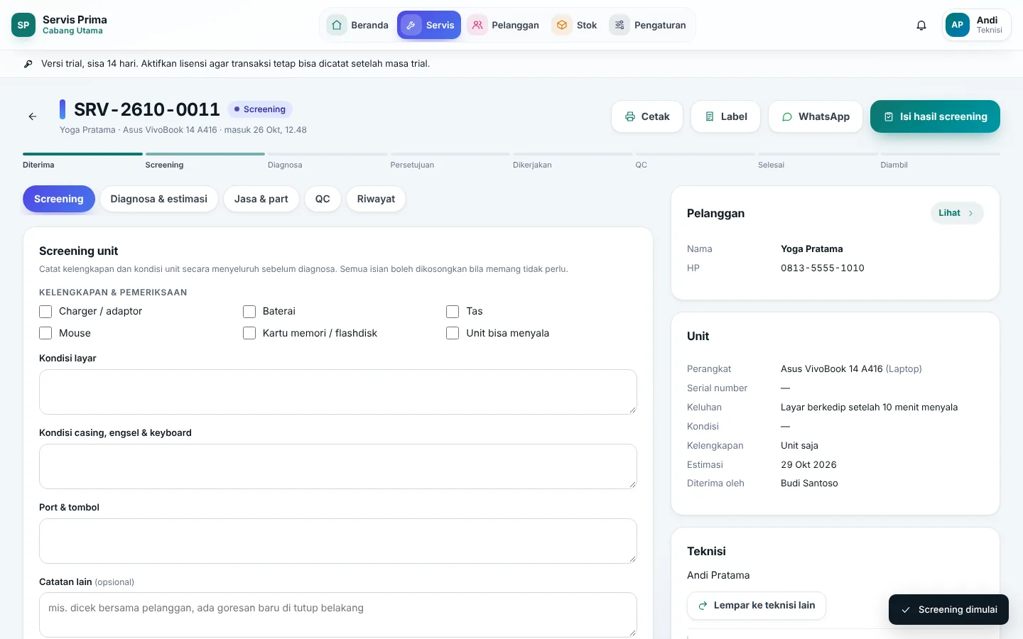Open the Stok box icon
The height and width of the screenshot is (639, 1023).
click(562, 25)
